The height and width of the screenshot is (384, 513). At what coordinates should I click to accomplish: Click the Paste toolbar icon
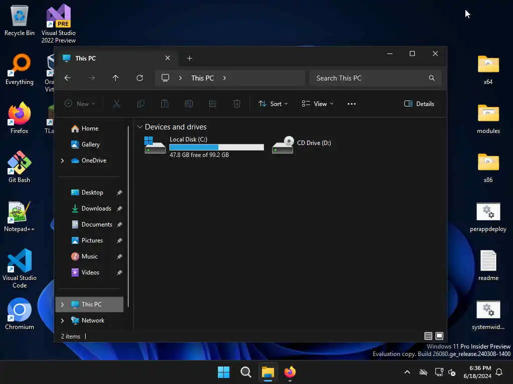164,104
